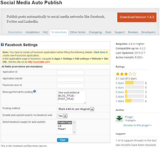Filter reviews by 5 stars link

pos(120,83)
